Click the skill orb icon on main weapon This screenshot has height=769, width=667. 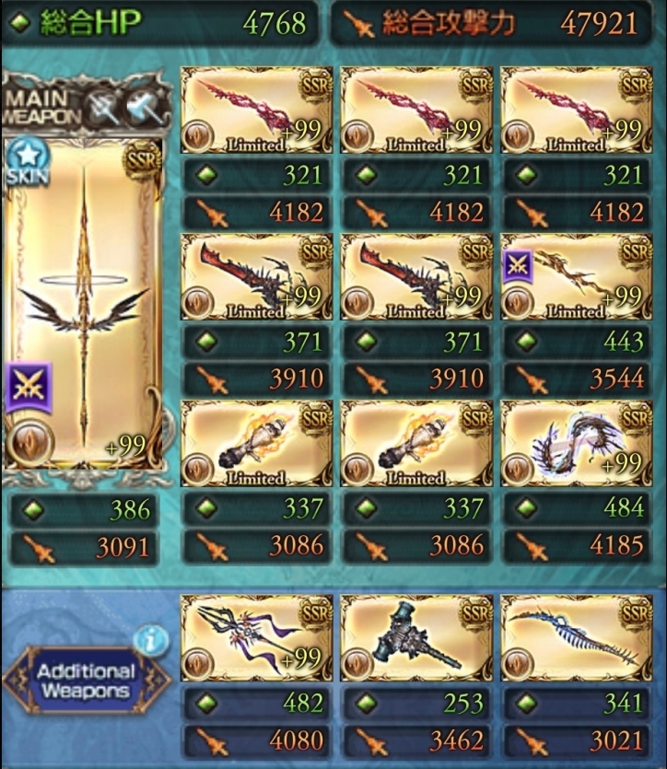(x=29, y=441)
